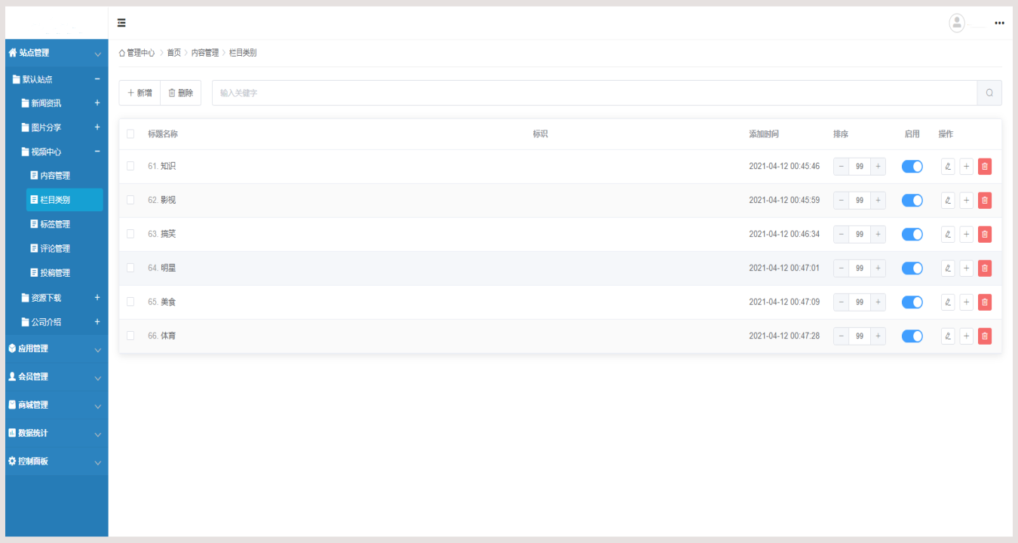Click the 管理中心 home icon in breadcrumb

pyautogui.click(x=123, y=53)
